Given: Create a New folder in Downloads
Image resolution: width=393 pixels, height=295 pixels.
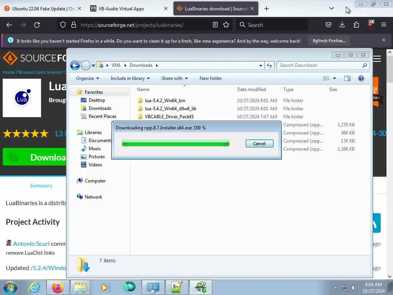Looking at the screenshot, I should click(x=211, y=78).
